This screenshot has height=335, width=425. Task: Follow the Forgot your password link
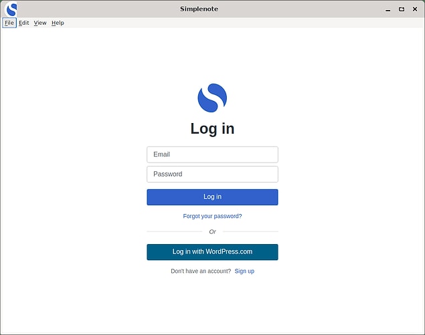[x=212, y=216]
